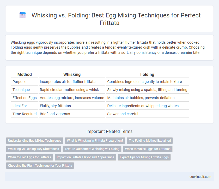
Task: View Impact on Frittata Flavor and Appearance
Action: 86,157
